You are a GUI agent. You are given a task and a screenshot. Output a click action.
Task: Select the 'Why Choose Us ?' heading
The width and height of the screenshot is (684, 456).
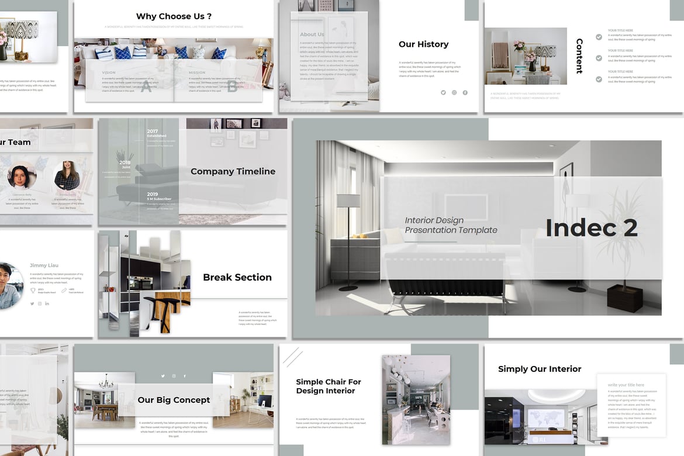(174, 16)
